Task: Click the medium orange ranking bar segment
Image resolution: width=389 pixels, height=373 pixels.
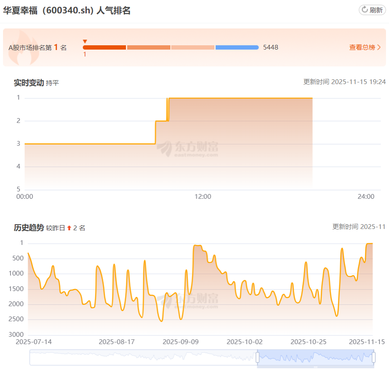Action: pos(149,47)
